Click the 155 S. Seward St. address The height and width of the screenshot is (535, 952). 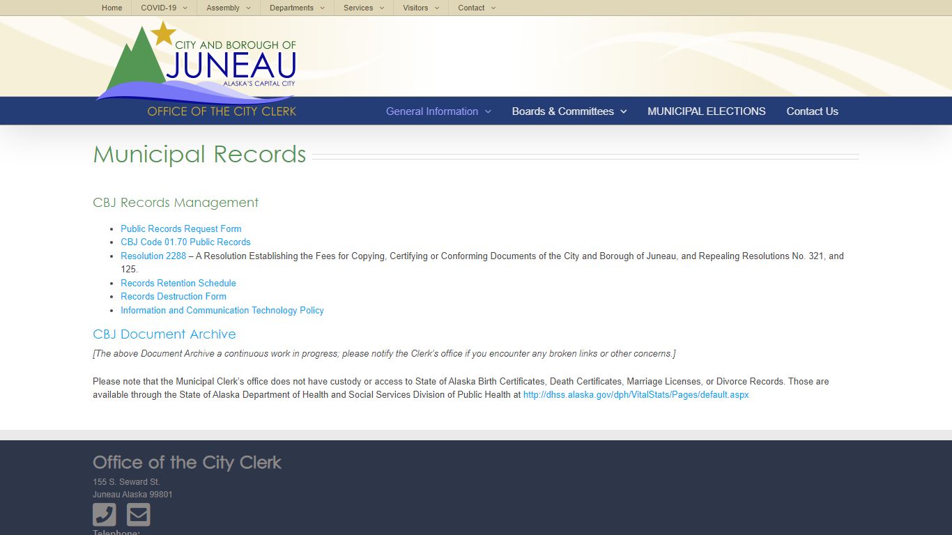pos(126,482)
